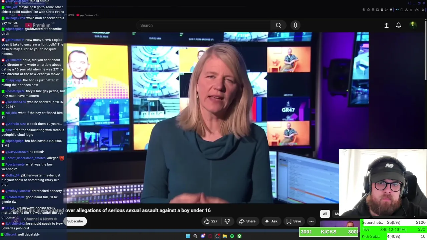
Task: Click the Share button under the video
Action: 247,221
